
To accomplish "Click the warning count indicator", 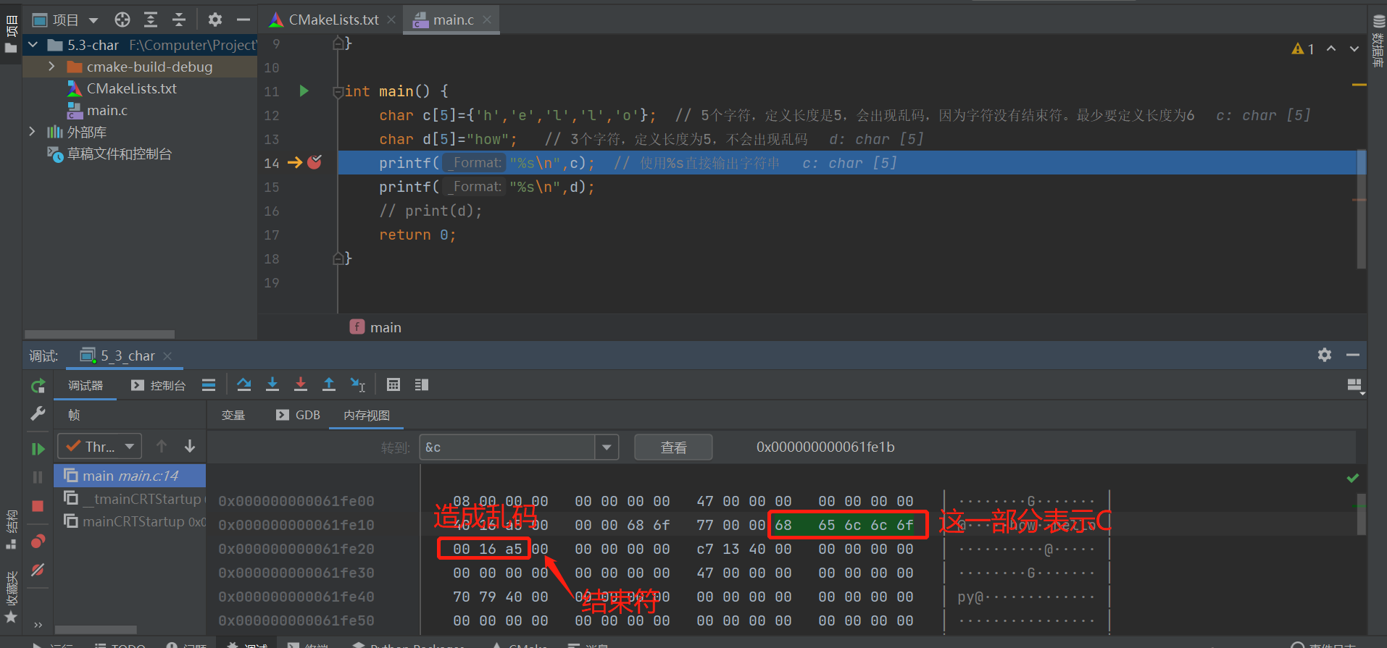I will click(1303, 49).
